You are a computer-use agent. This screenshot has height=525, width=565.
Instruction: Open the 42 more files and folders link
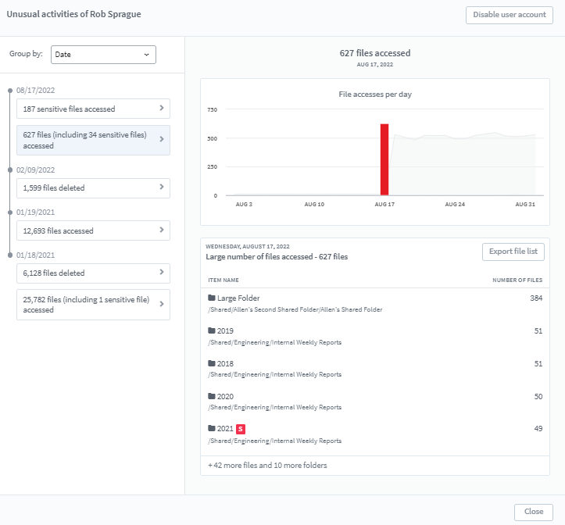click(267, 466)
